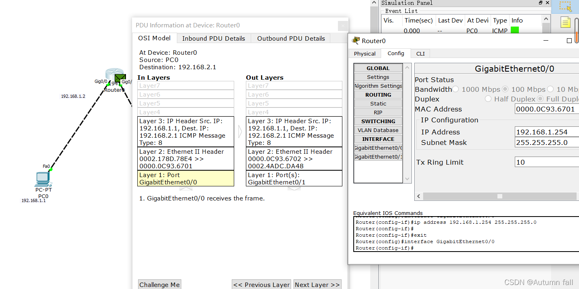Expand the Out Layers details down arrow
Image resolution: width=579 pixels, height=289 pixels.
294,188
